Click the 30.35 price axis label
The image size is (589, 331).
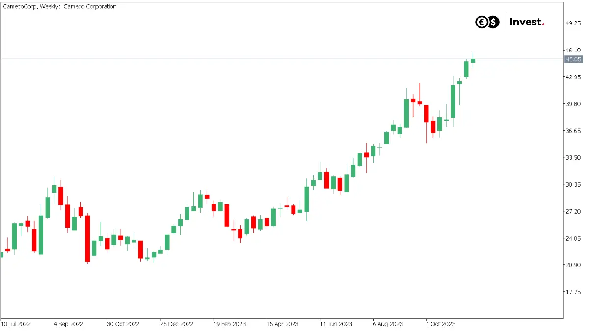[573, 184]
